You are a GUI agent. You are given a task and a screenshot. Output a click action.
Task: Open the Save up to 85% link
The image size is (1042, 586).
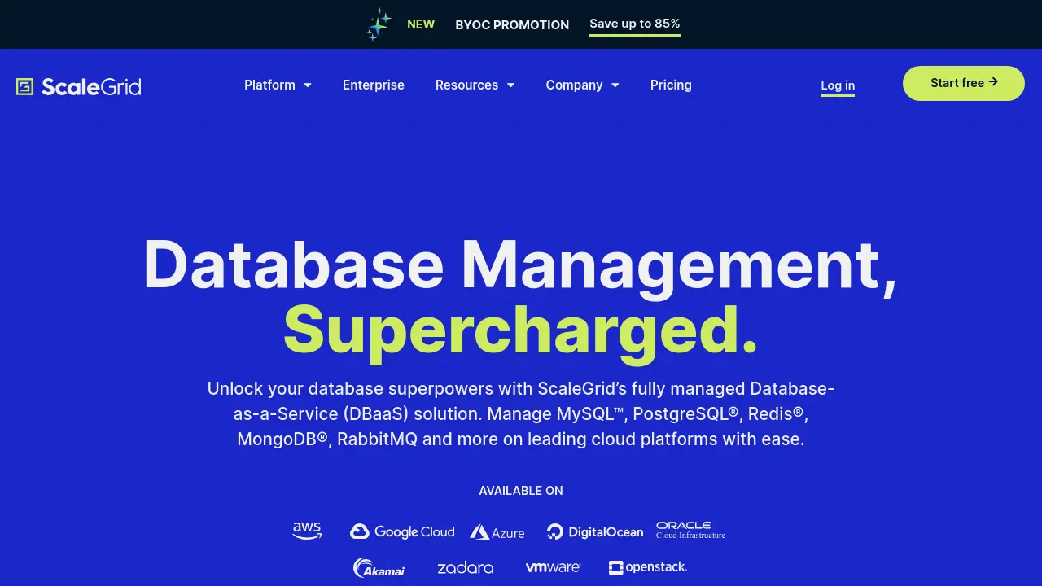tap(635, 24)
